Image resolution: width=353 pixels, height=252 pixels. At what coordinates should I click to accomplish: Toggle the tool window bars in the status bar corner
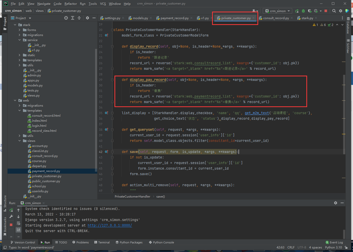point(5,247)
